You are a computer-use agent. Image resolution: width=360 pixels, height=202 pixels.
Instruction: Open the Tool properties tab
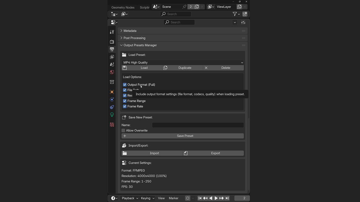point(112,32)
